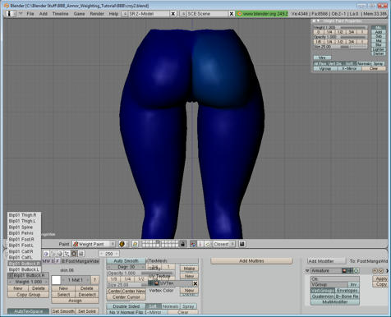This screenshot has height=317, width=391.
Task: Click Center Cursor button
Action: [126, 297]
